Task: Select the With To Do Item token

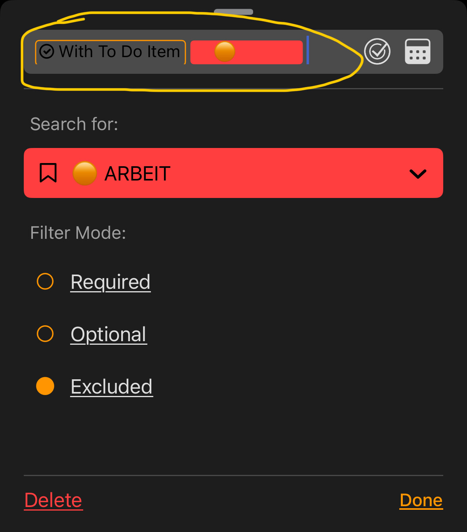Action: coord(111,52)
